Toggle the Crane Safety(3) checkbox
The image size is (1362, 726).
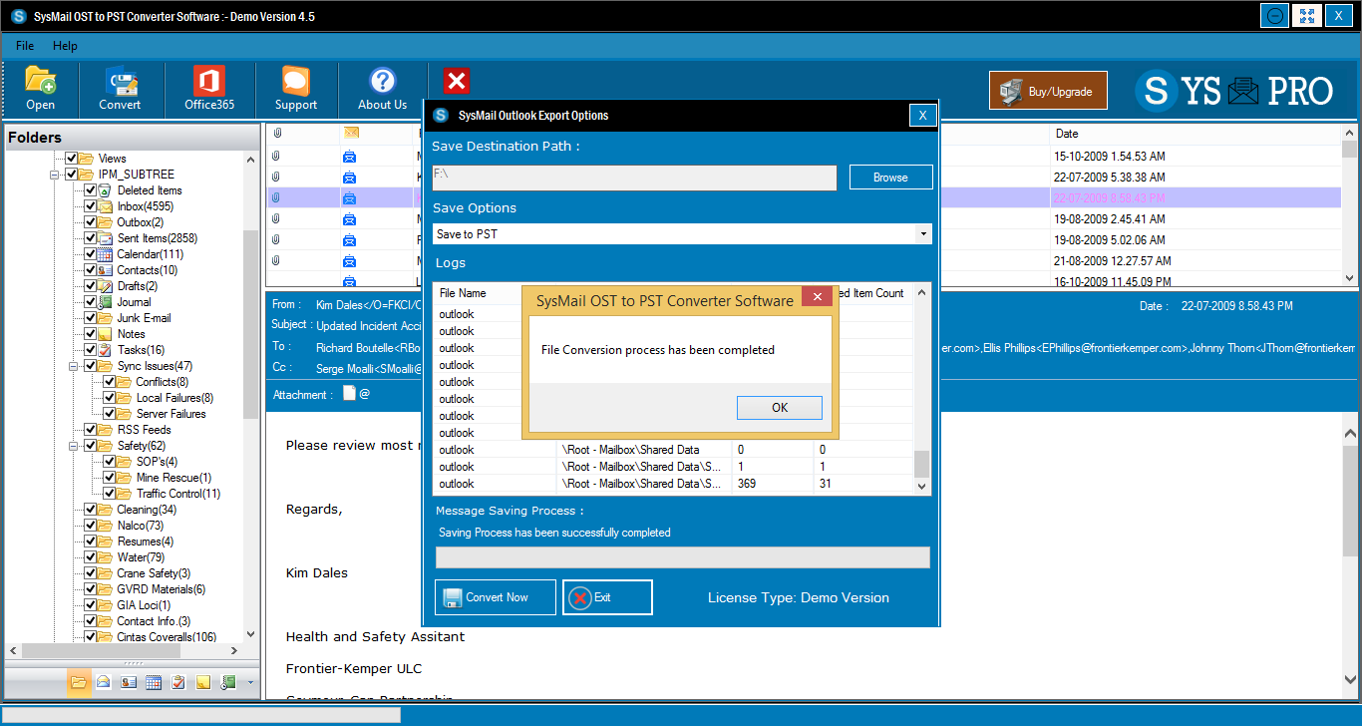tap(91, 573)
